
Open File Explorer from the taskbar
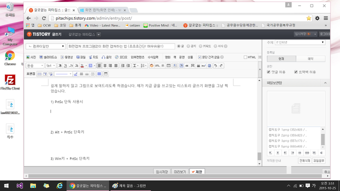click(x=33, y=186)
